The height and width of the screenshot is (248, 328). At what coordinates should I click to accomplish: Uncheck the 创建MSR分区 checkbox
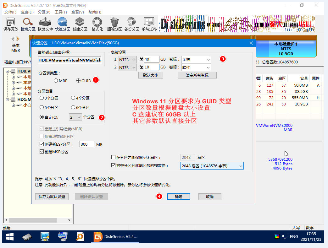(42, 152)
